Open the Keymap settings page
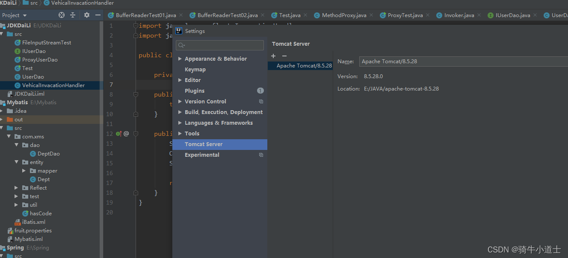 coord(195,70)
